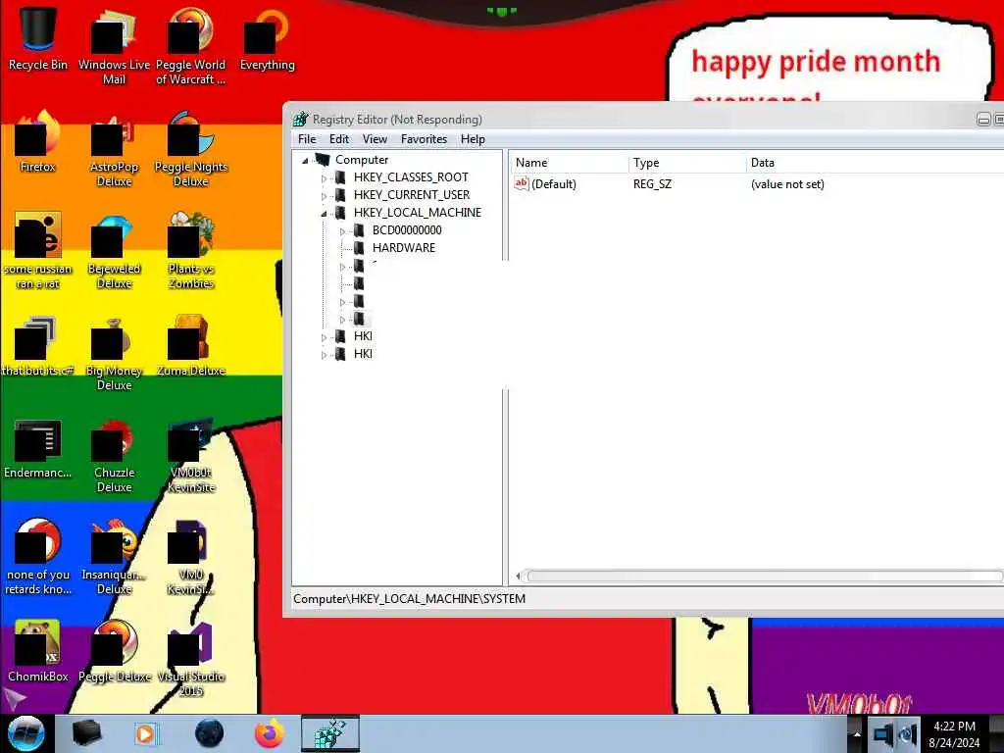Select the Insaniquarium Deluxe desktop icon
The width and height of the screenshot is (1004, 753).
(x=114, y=557)
